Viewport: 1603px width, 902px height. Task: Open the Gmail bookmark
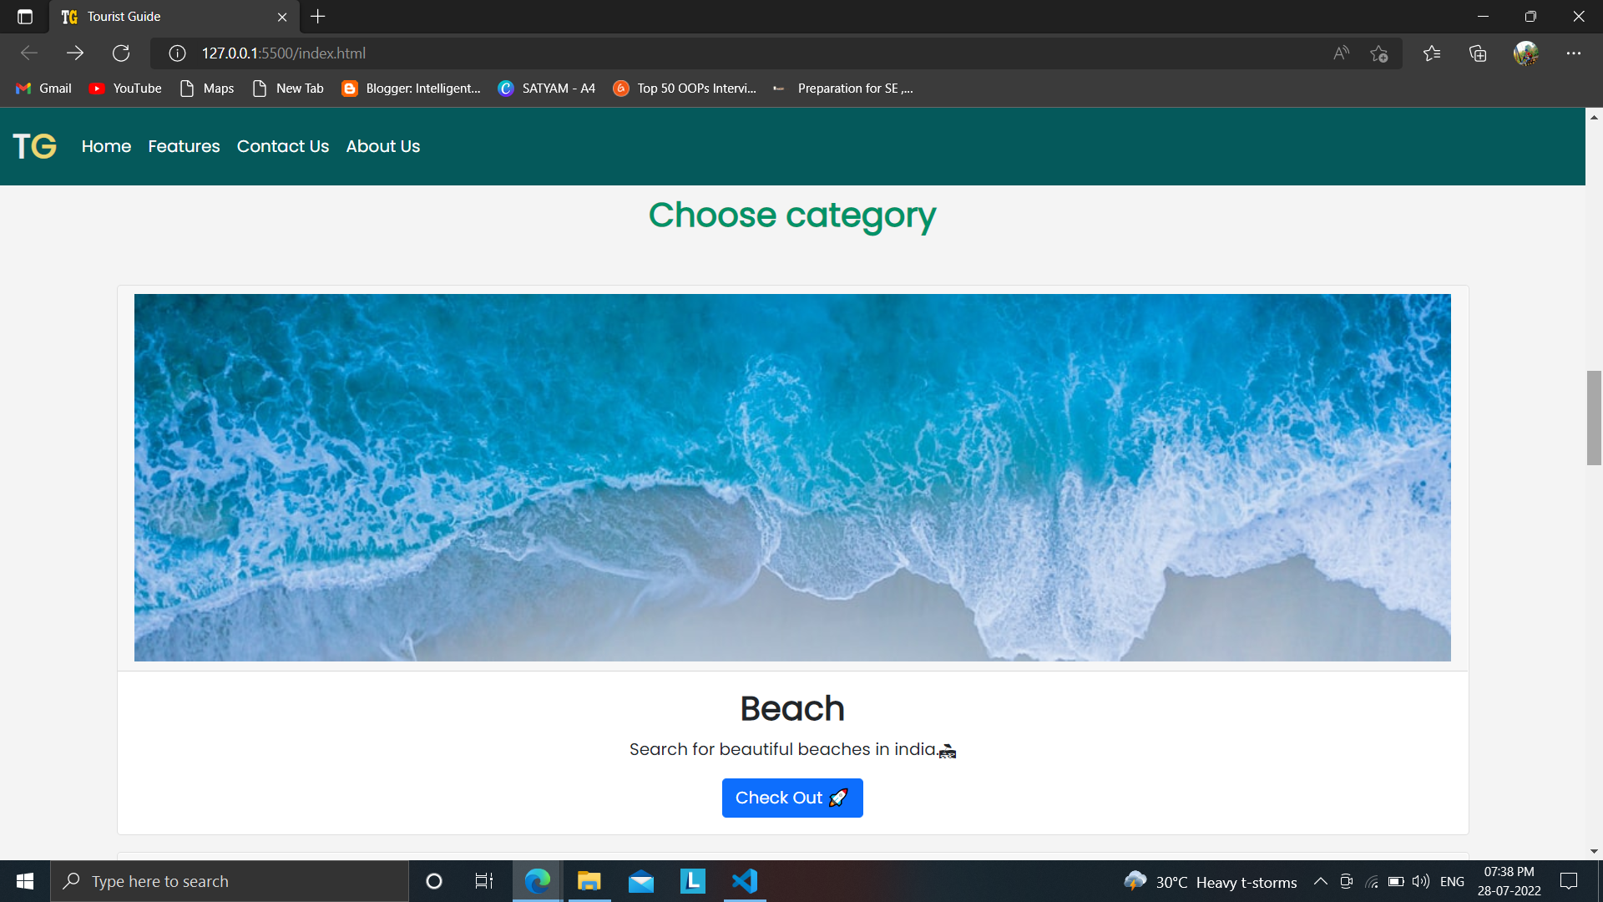(x=43, y=88)
